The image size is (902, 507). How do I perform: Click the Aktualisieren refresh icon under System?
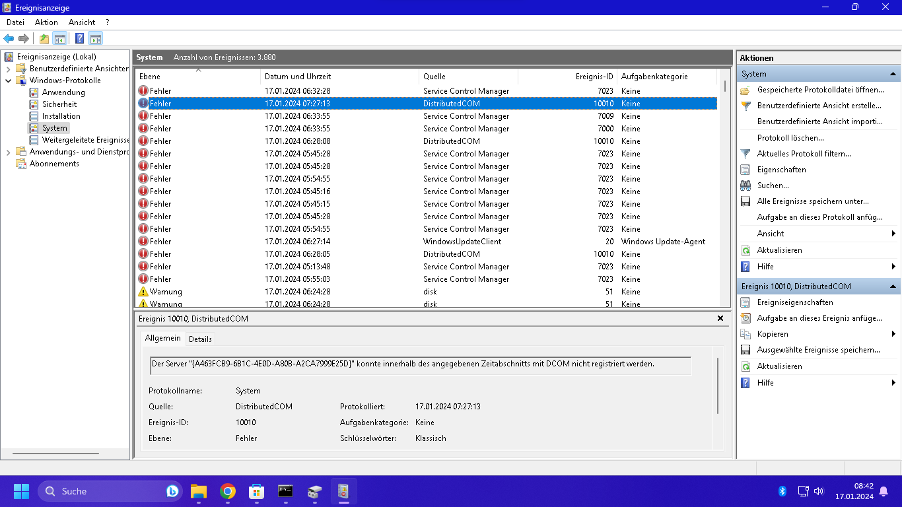(745, 250)
